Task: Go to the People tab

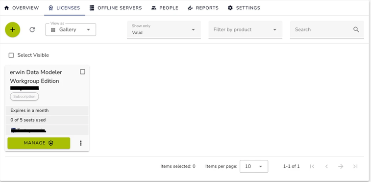Action: pyautogui.click(x=165, y=8)
